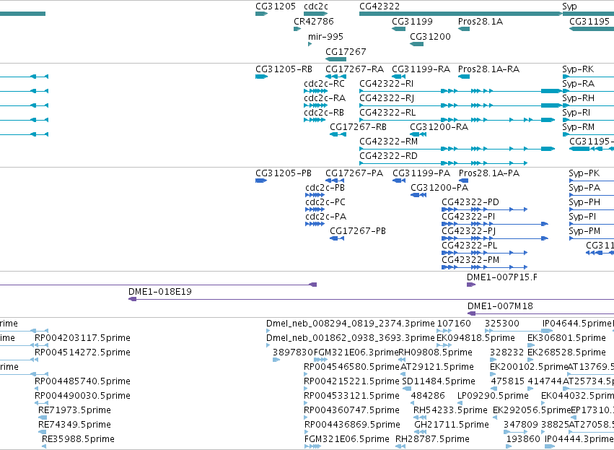Click the cdc2c-PC protein label
614x450 pixels.
325,202
